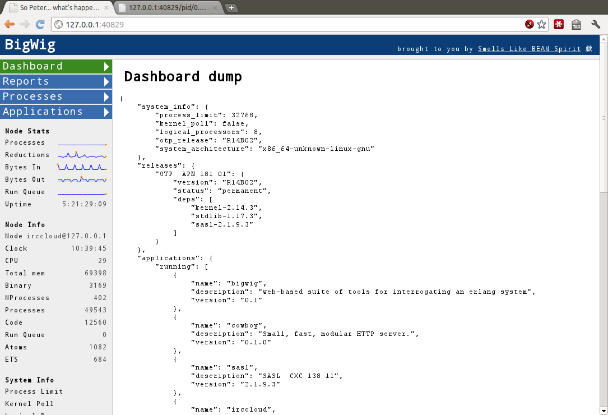The image size is (608, 415).
Task: Click the CPU value "29"
Action: pos(103,261)
